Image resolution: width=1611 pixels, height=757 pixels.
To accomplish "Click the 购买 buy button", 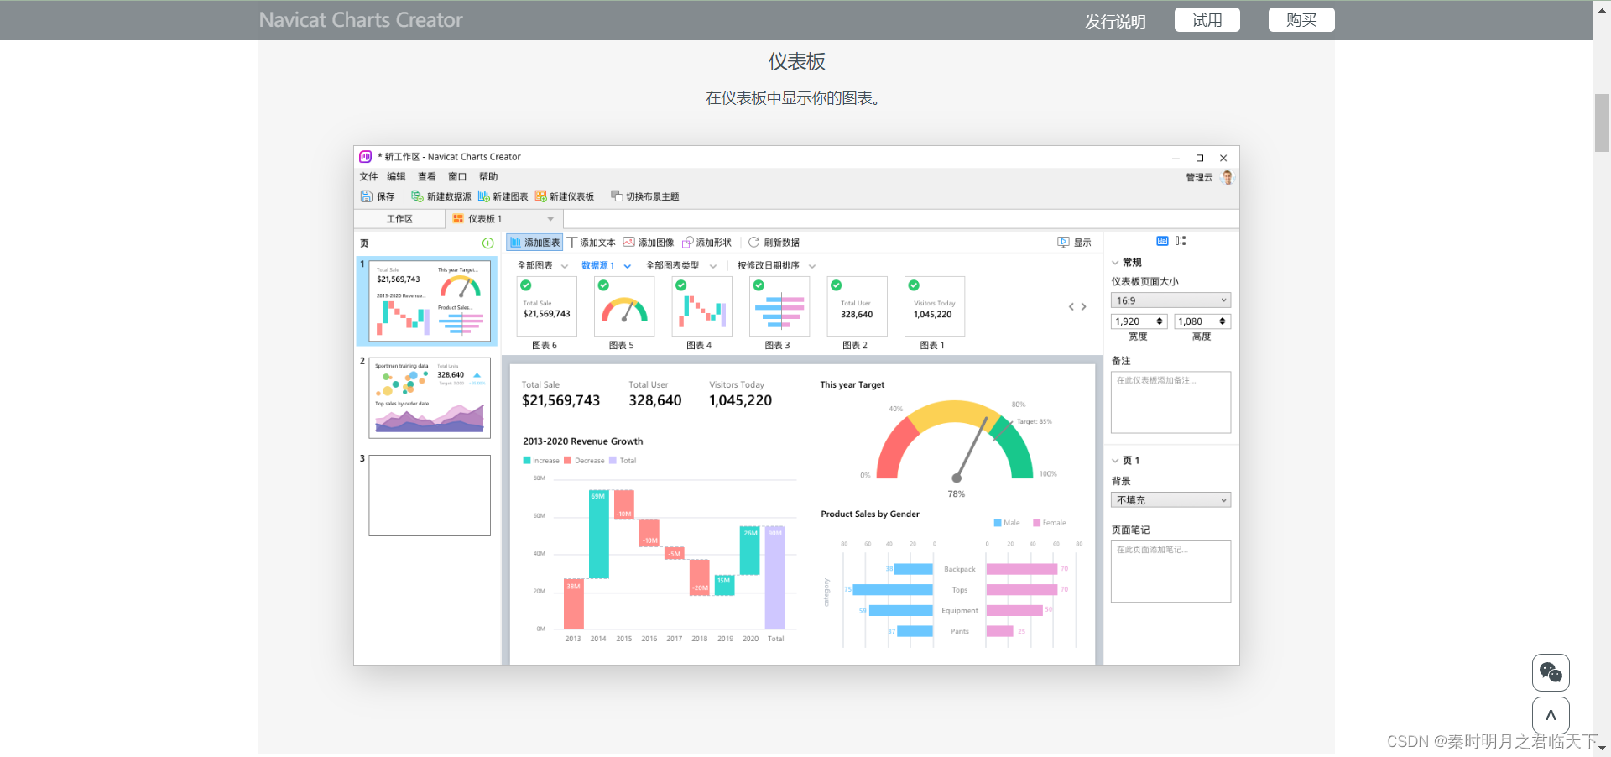I will point(1301,20).
